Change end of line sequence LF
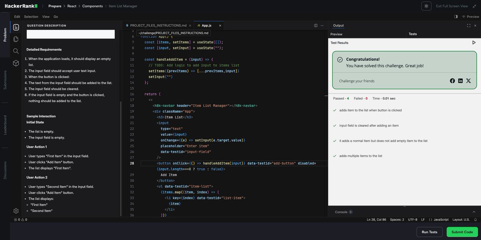 pos(423,220)
